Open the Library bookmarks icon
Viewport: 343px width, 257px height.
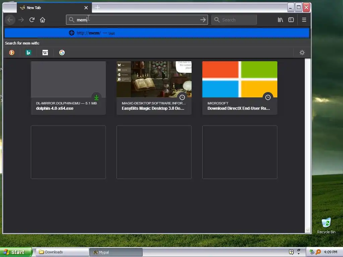(280, 20)
